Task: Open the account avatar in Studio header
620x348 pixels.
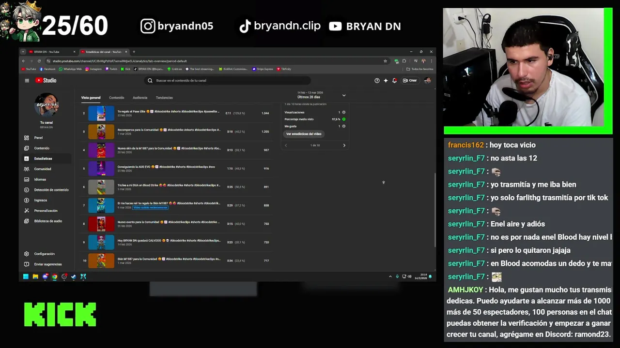Action: (x=427, y=80)
